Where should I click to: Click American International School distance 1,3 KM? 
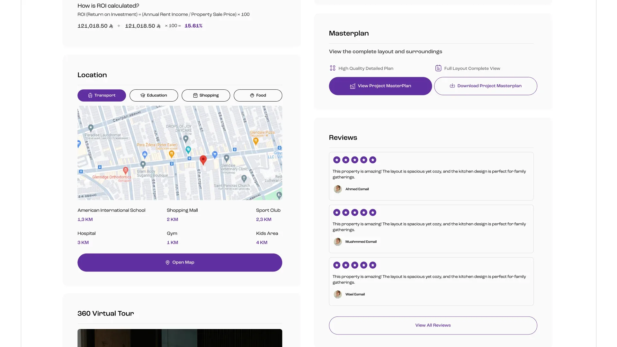[85, 219]
